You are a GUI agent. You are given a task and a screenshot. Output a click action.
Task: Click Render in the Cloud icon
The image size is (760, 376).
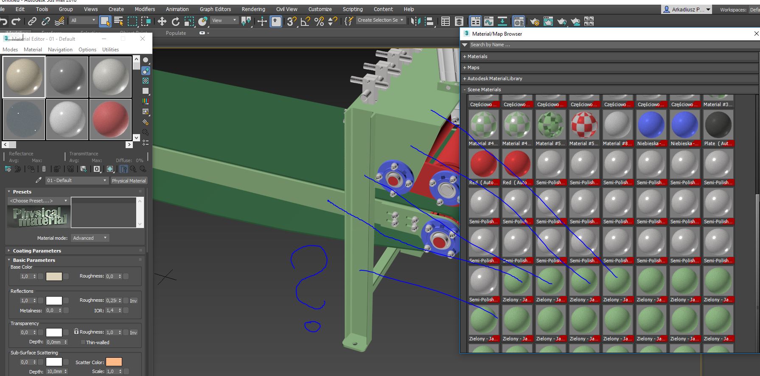point(575,21)
